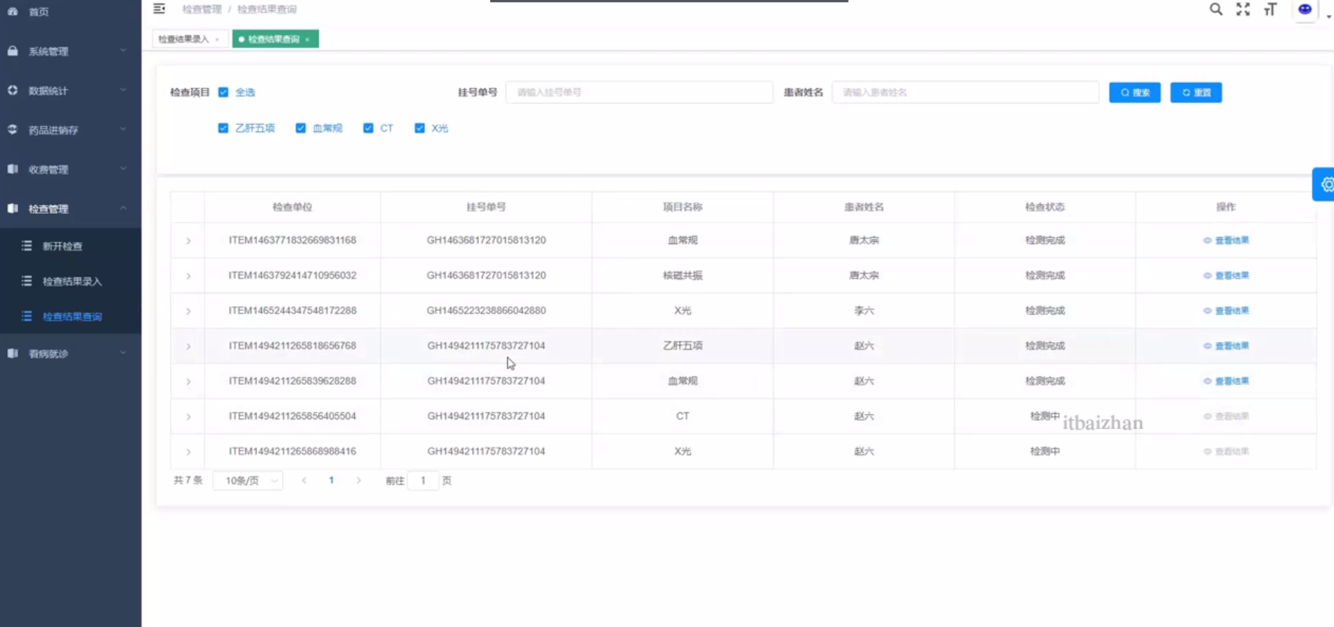The height and width of the screenshot is (627, 1334).
Task: Click the page jump number field
Action: point(423,481)
